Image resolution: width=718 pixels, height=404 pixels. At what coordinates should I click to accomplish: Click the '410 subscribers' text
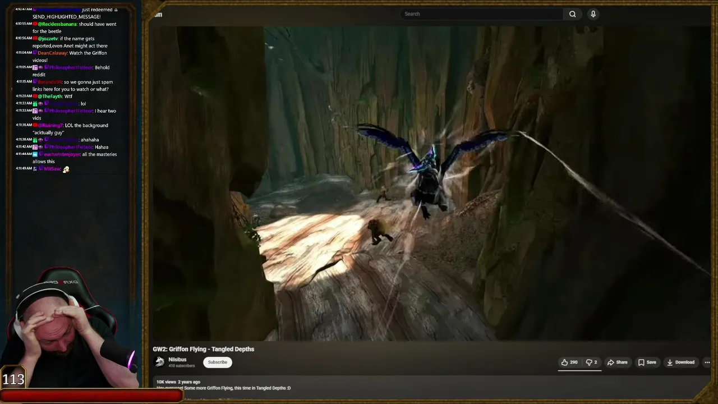coord(182,366)
